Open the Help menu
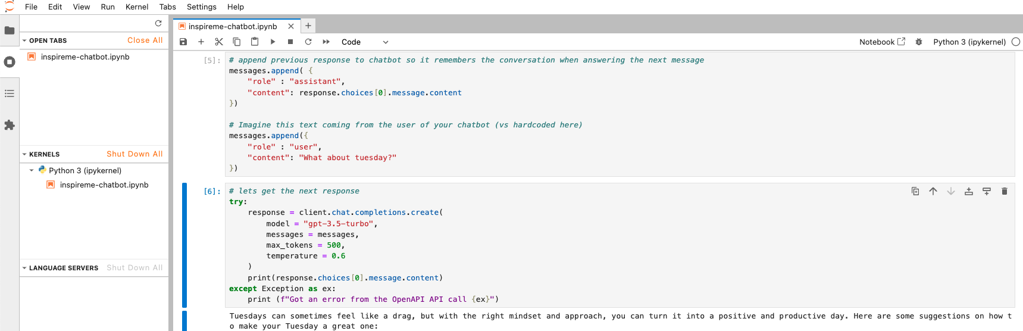Image resolution: width=1023 pixels, height=331 pixels. point(236,7)
